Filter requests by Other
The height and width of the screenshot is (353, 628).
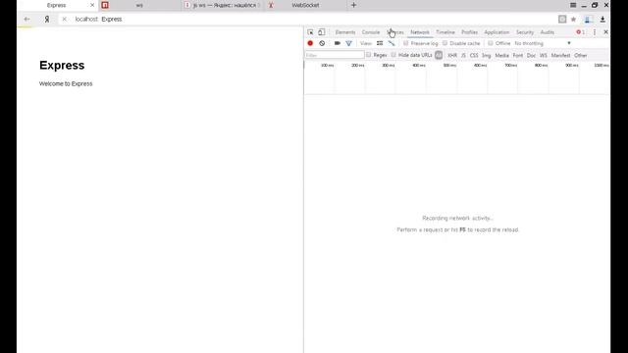pyautogui.click(x=580, y=55)
